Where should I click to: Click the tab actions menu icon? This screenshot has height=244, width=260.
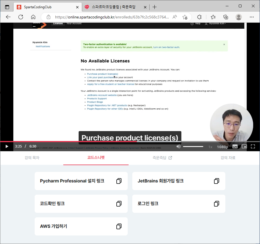(x=7, y=7)
